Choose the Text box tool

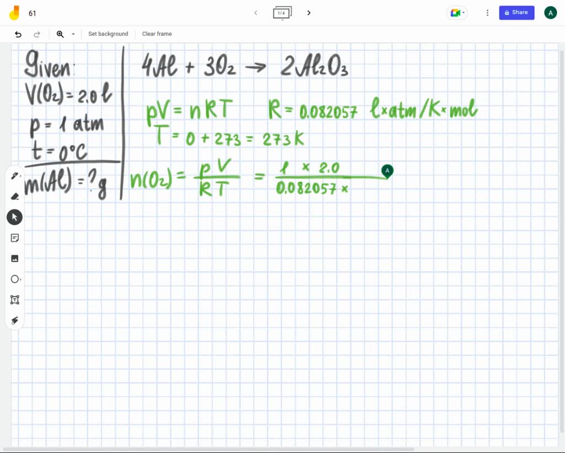click(x=14, y=299)
